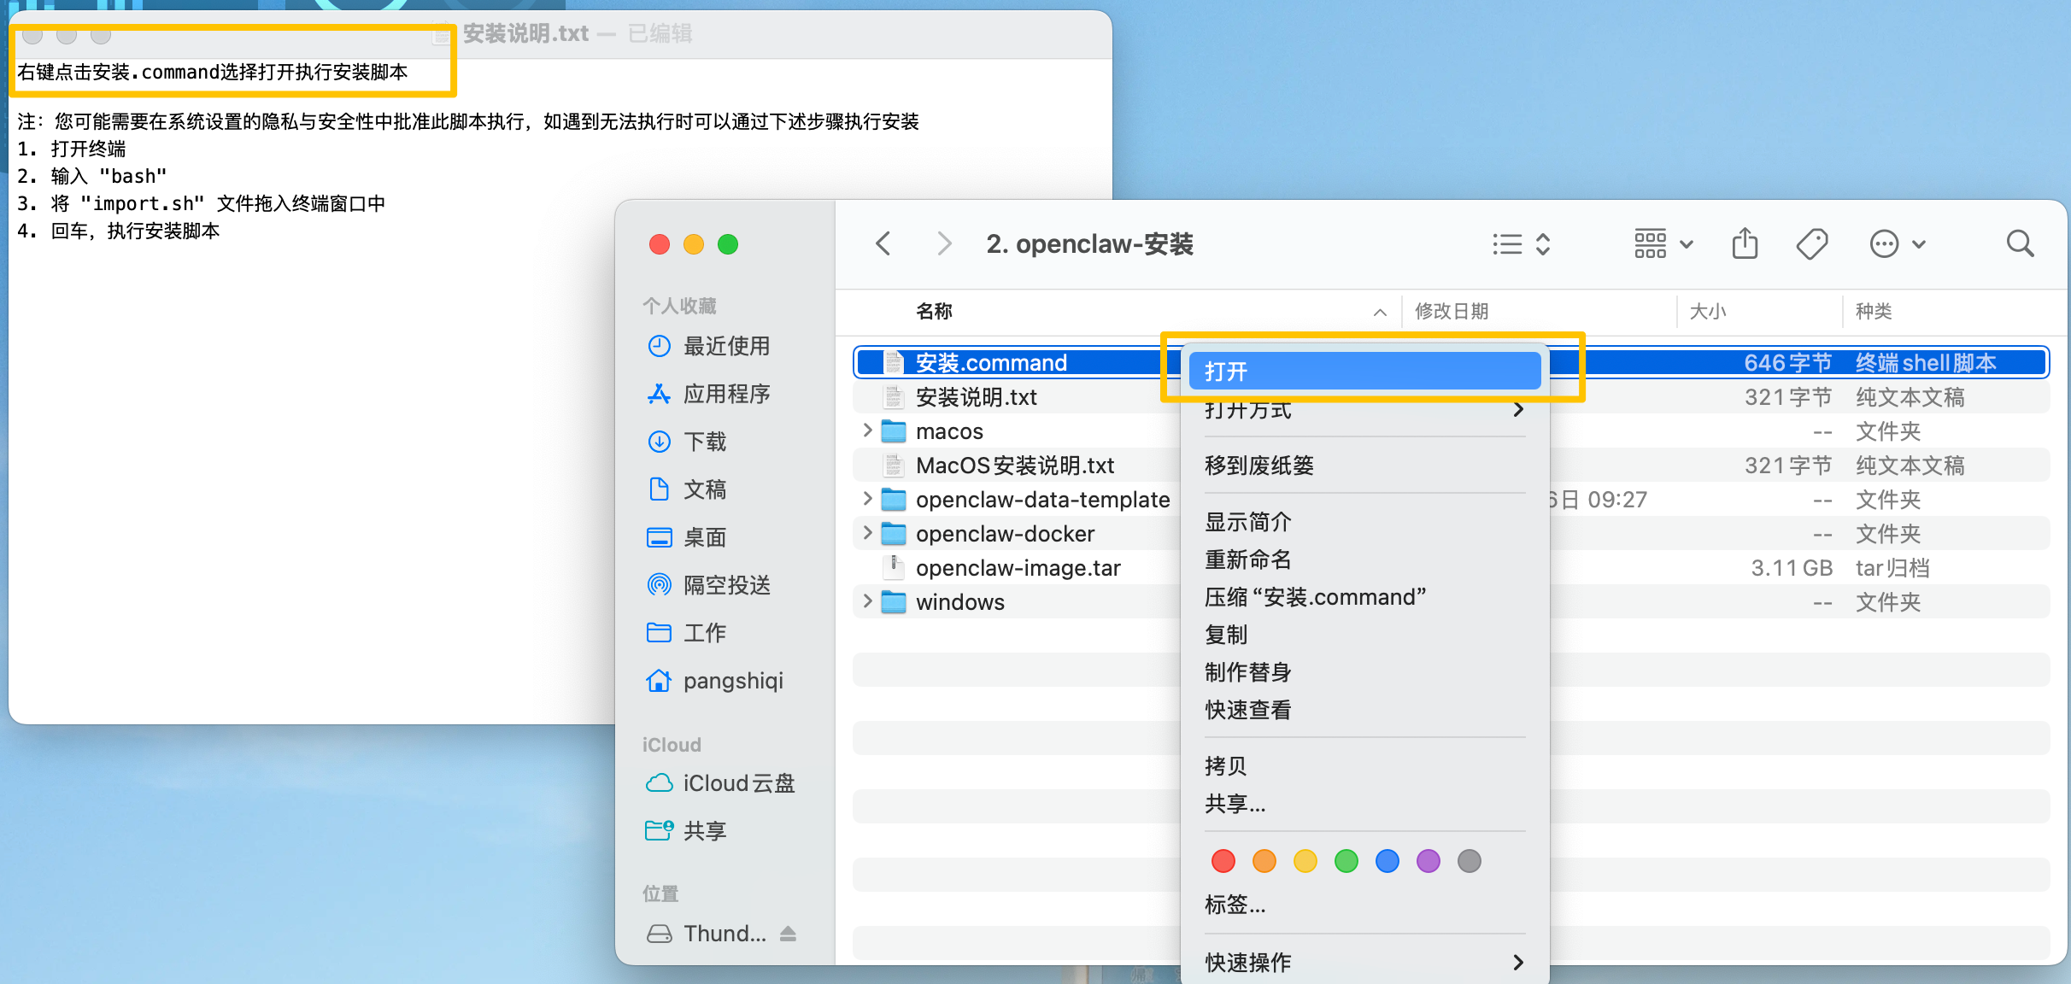The width and height of the screenshot is (2071, 984).
Task: Click the Tags toolbar icon
Action: 1811,244
